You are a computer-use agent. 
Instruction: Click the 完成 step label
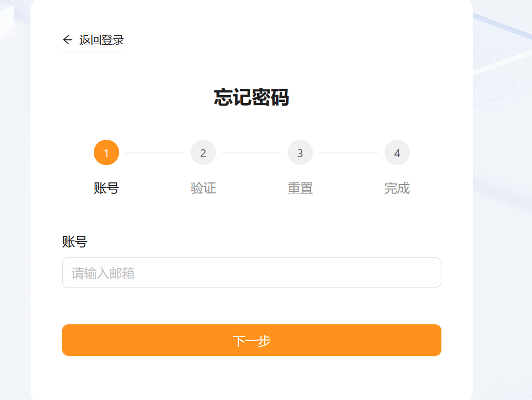point(397,188)
